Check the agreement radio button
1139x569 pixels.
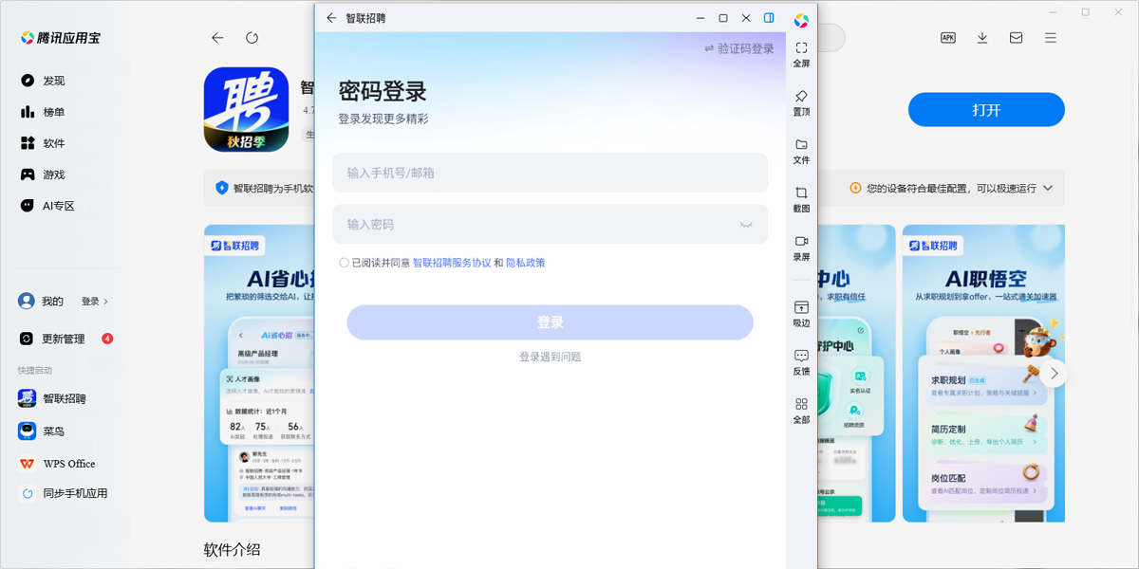(x=344, y=263)
